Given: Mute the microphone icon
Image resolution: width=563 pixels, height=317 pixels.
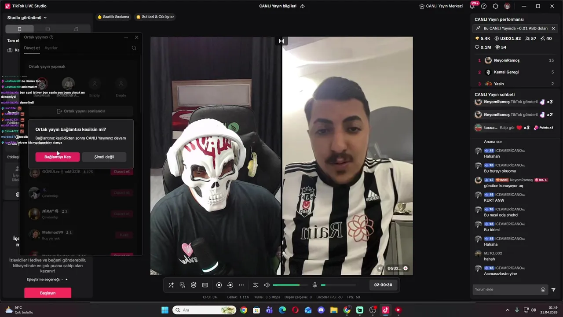Looking at the screenshot, I should (315, 285).
